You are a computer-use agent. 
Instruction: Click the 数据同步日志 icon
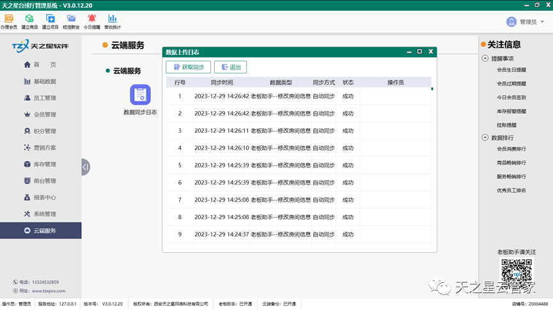point(140,95)
